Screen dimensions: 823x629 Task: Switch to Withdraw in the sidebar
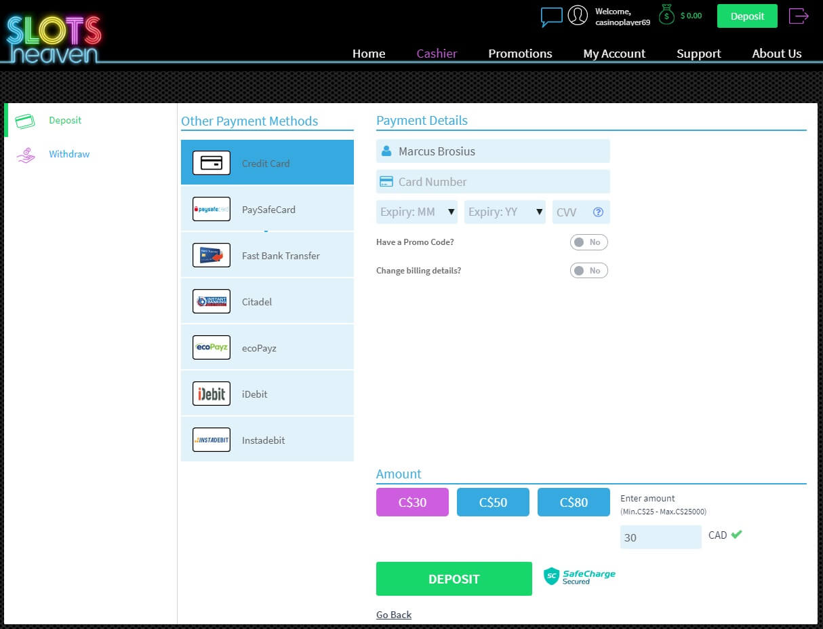pyautogui.click(x=68, y=154)
